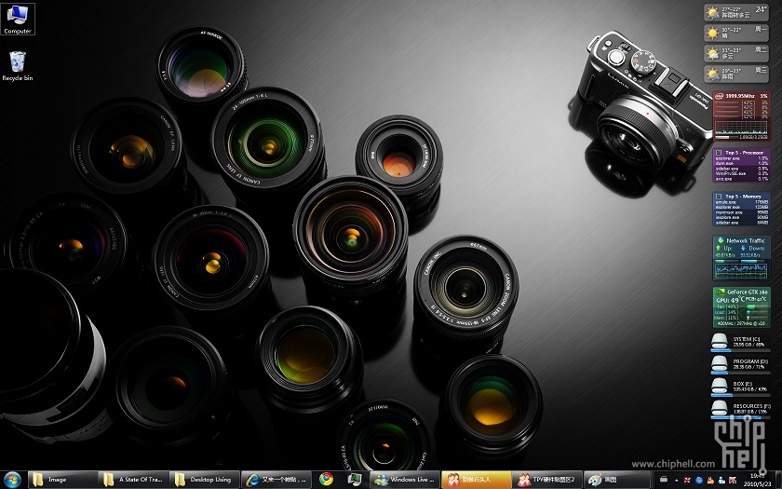Select sidebar.exe row in Top 5 Processor
Image resolution: width=782 pixels, height=489 pixels.
742,169
